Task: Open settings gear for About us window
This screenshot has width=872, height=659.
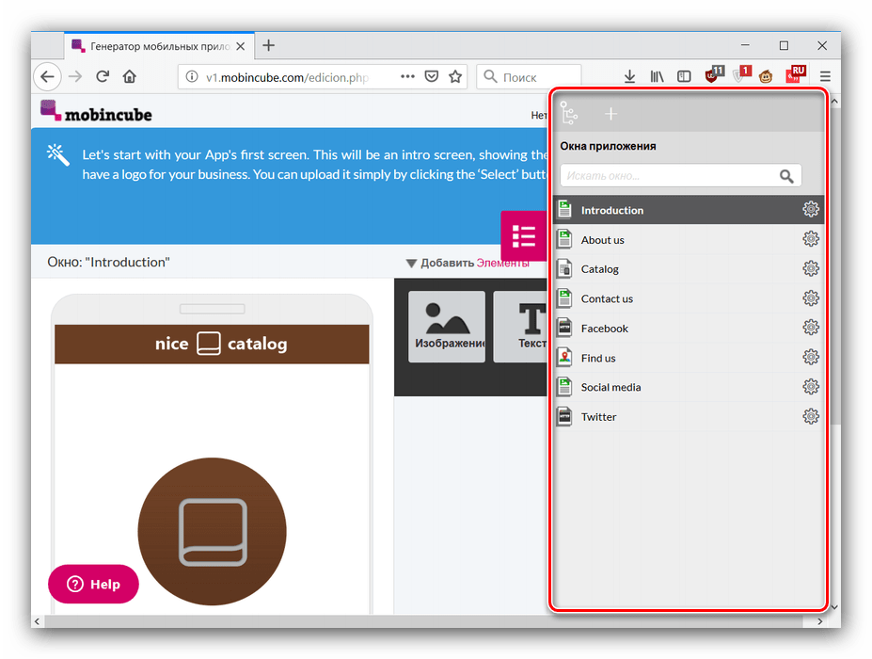Action: (x=810, y=239)
